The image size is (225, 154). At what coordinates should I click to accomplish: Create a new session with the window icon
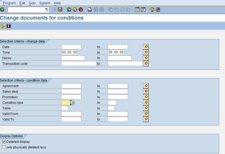click(x=137, y=10)
